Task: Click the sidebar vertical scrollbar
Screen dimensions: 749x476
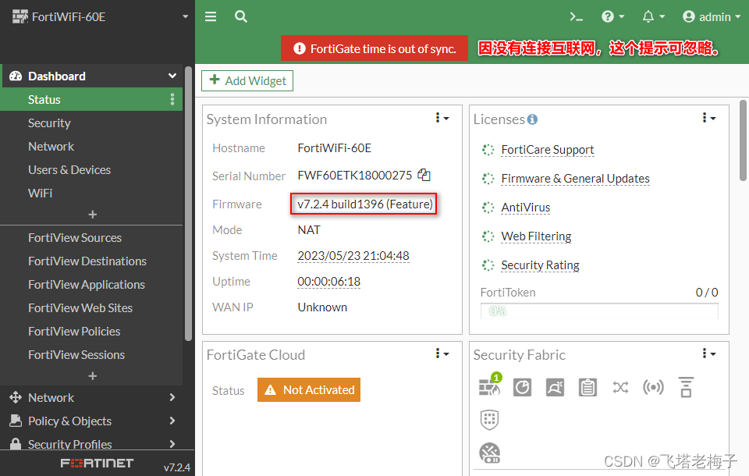Action: coord(188,204)
